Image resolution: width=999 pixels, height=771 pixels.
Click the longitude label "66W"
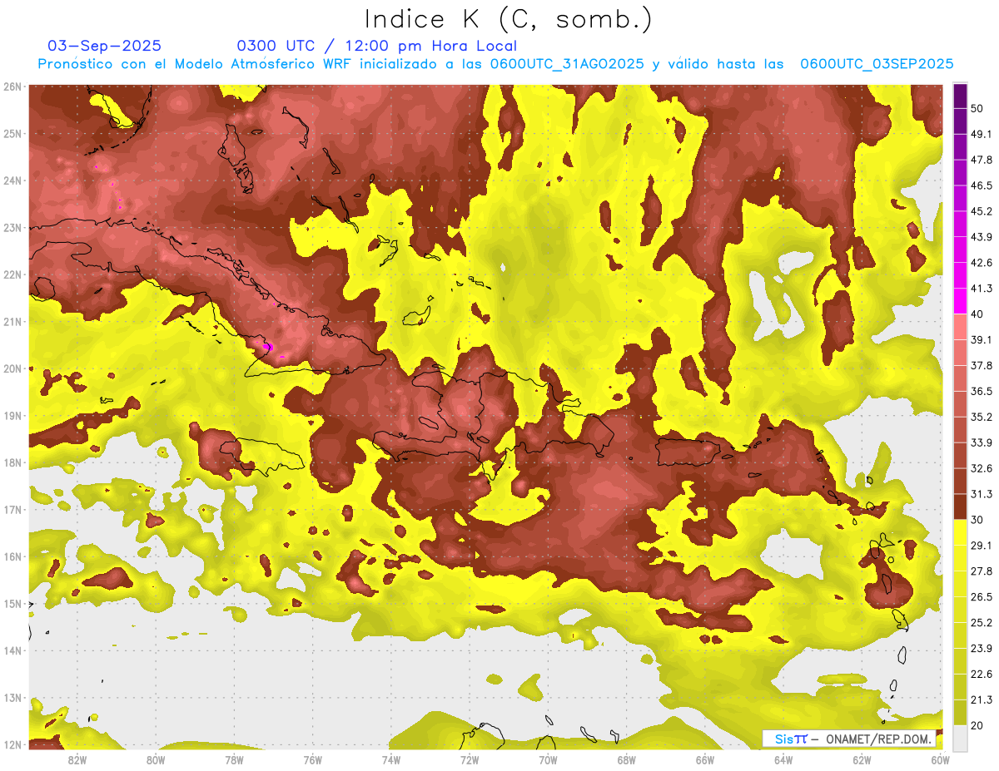pyautogui.click(x=705, y=760)
